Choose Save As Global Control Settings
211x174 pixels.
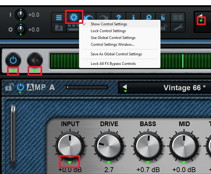click(x=120, y=54)
